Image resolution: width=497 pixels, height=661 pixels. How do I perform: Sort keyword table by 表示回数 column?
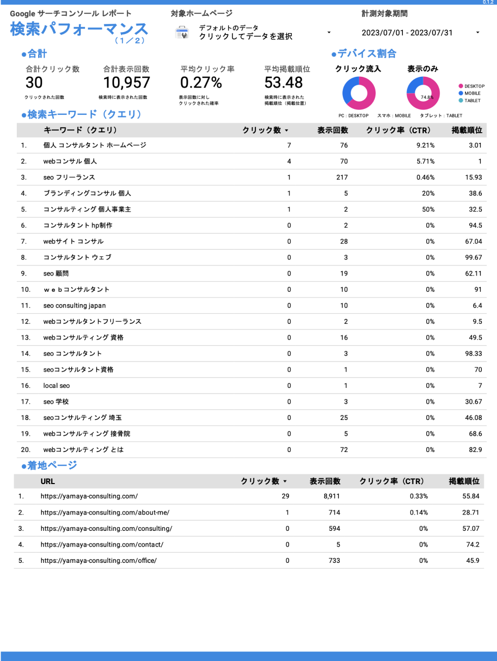point(333,131)
